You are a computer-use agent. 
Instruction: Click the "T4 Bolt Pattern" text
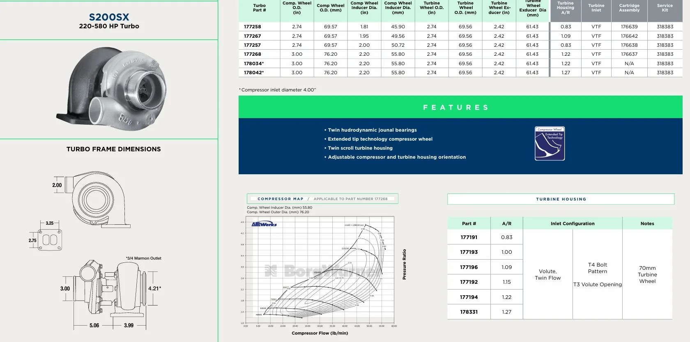click(598, 268)
